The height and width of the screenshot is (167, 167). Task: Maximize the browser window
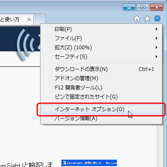pyautogui.click(x=143, y=8)
